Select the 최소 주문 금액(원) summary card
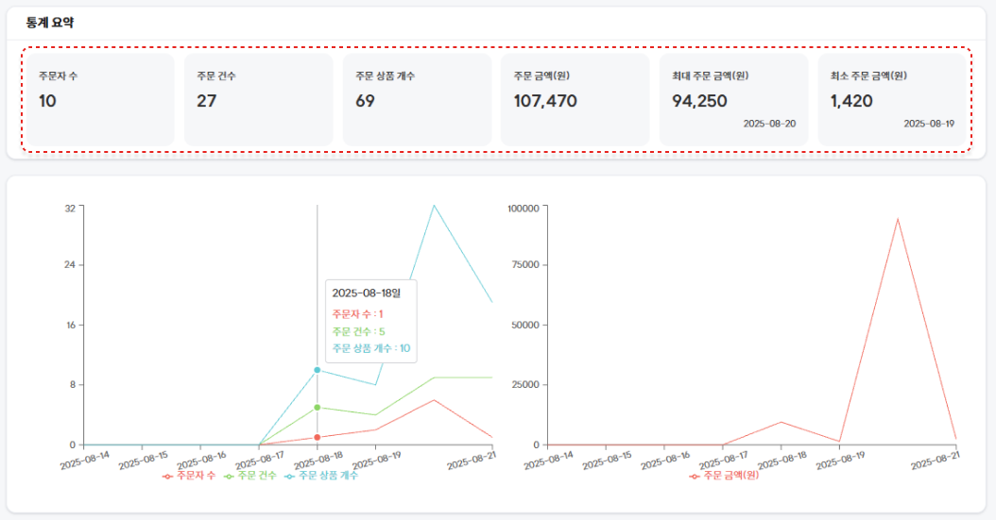The height and width of the screenshot is (520, 996). click(x=892, y=100)
